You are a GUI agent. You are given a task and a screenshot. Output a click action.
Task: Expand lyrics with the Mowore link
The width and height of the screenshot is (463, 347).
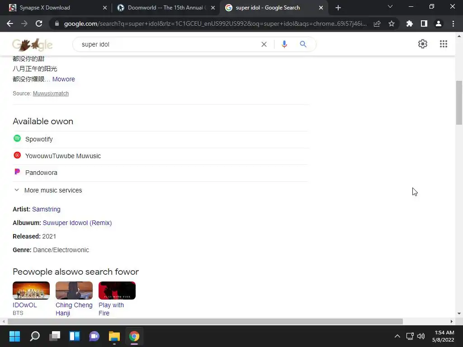[63, 79]
